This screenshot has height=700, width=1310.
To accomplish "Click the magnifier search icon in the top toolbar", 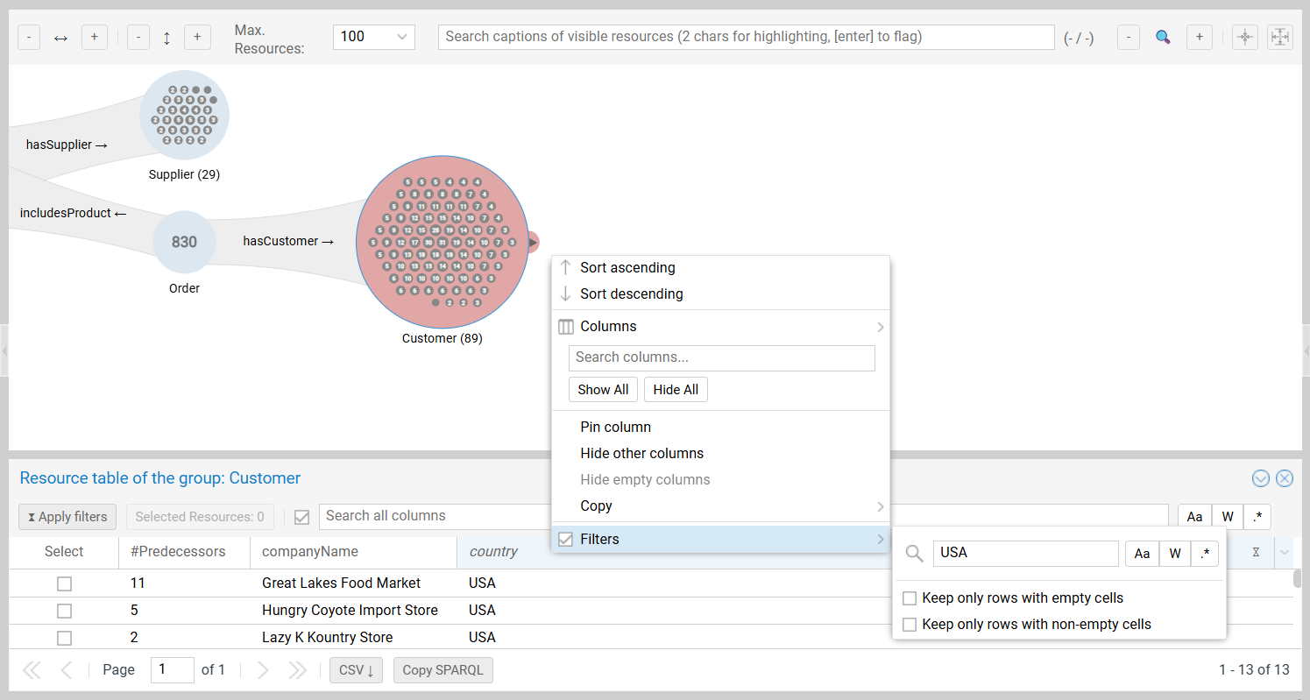I will 1163,37.
